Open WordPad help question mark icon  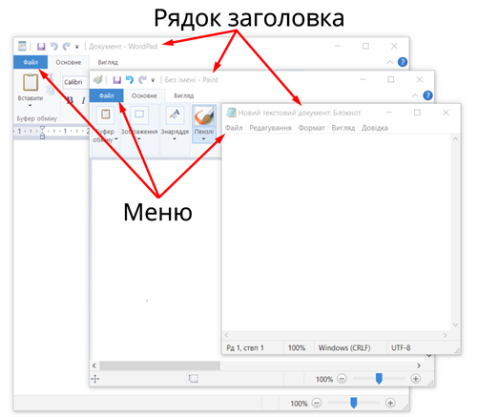tap(403, 62)
